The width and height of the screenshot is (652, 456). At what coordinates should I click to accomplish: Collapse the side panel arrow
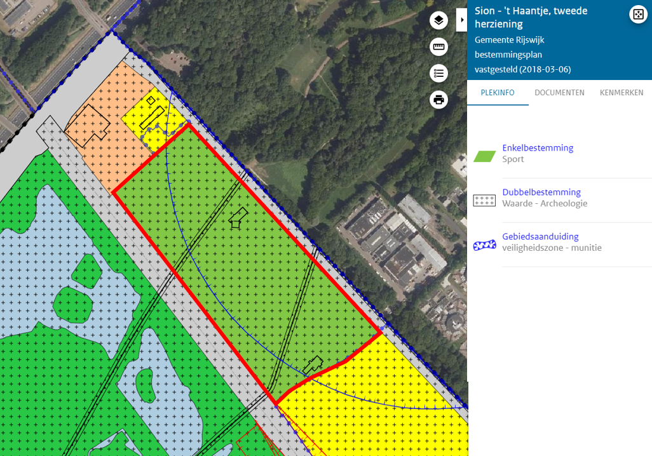click(461, 20)
